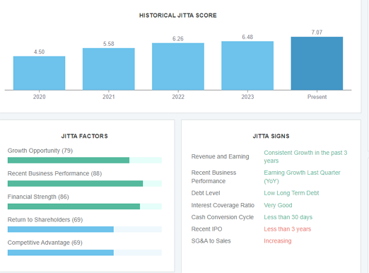
Task: Select the 2023 bar showing 6.48
Action: (x=247, y=66)
